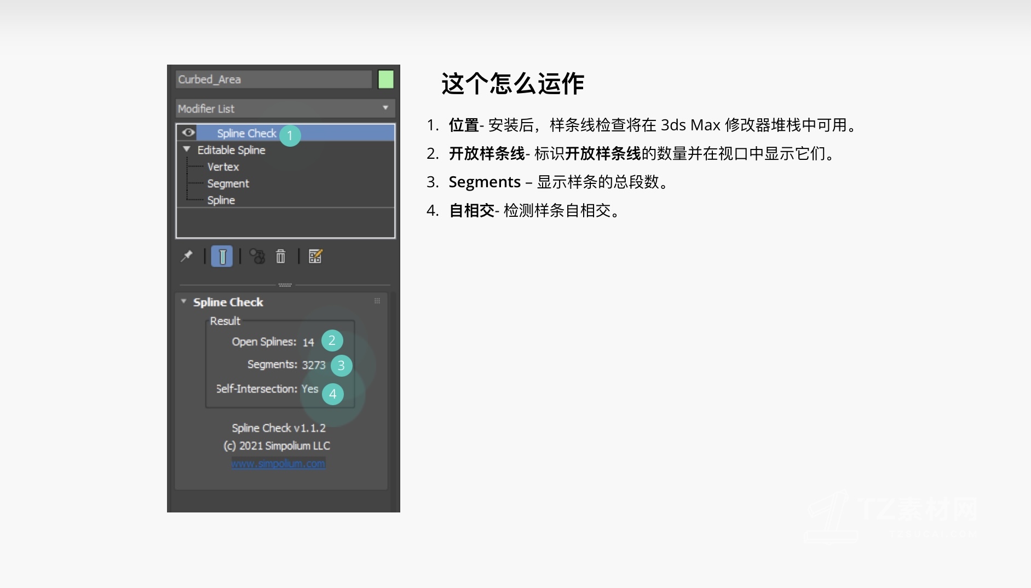Viewport: 1031px width, 588px height.
Task: Click the bold word 位置
Action: (x=464, y=125)
